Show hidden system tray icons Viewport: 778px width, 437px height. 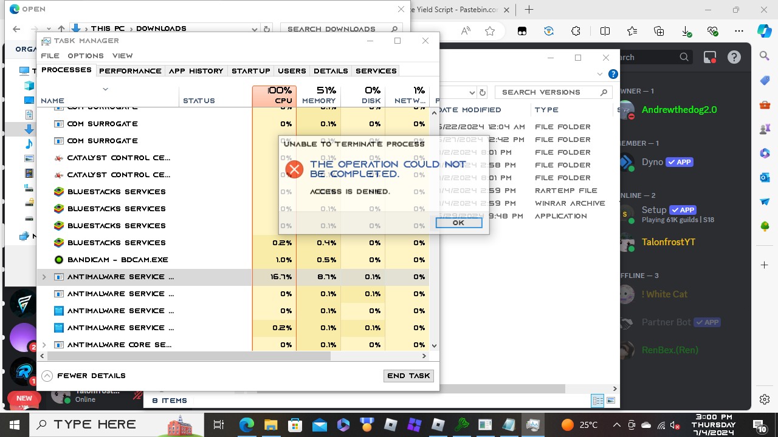click(x=616, y=424)
